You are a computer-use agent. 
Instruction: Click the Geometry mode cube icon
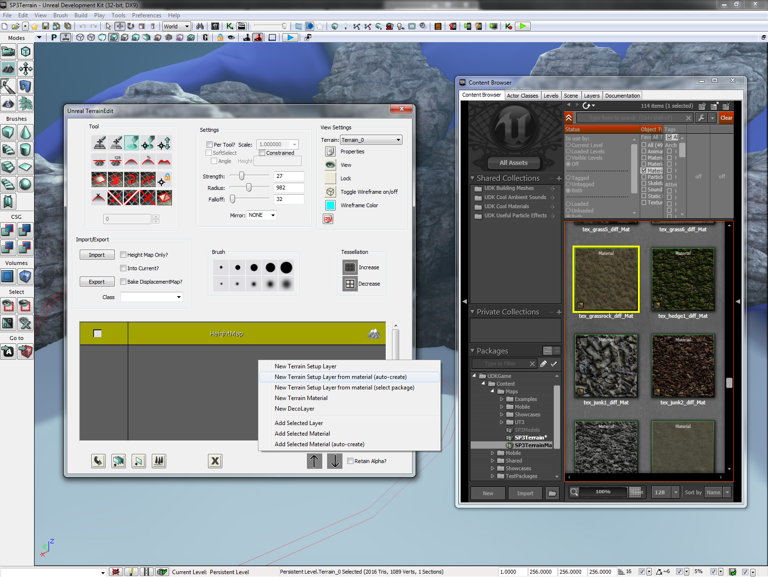(25, 51)
